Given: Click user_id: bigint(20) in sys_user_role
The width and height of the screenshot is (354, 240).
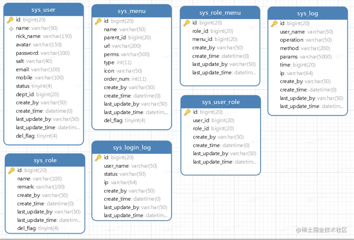Looking at the screenshot, I should [x=213, y=120].
